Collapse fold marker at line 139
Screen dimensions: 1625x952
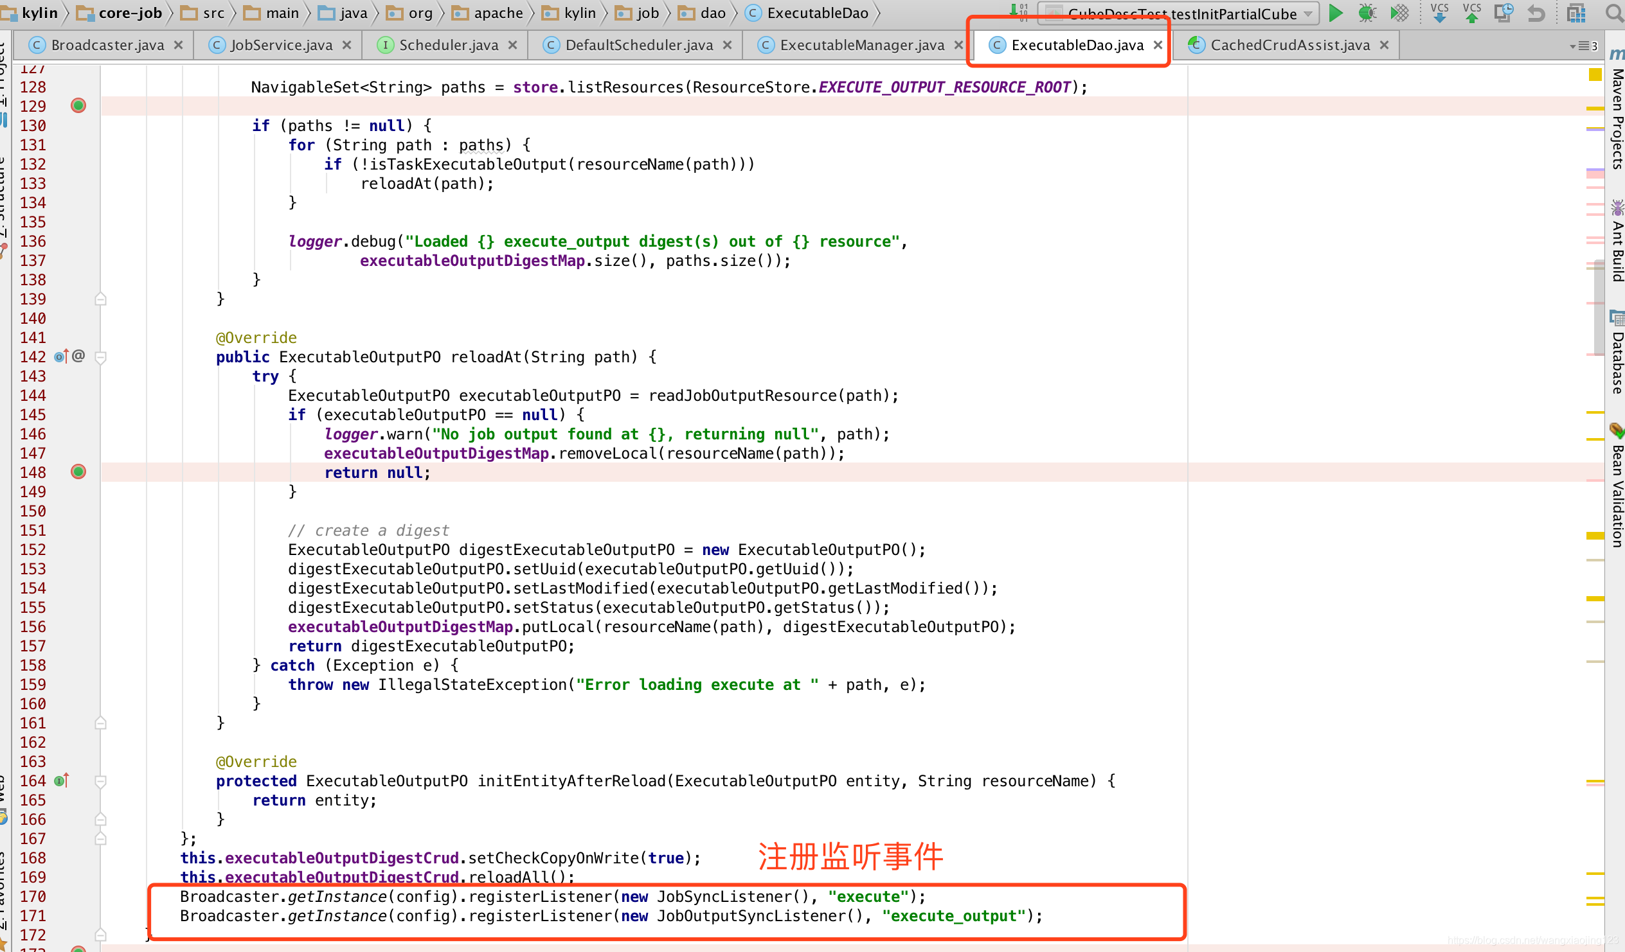(100, 299)
